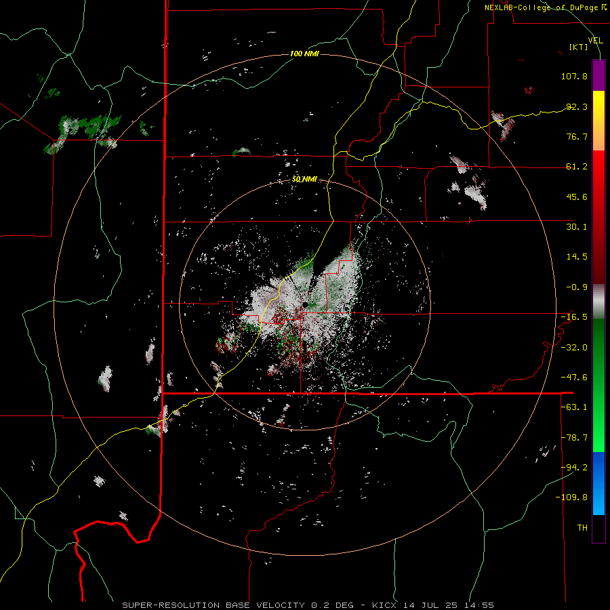The image size is (610, 610).
Task: Click the SUPER-RESOLUTION BASE VELOCITY caption text
Action: pos(215,605)
